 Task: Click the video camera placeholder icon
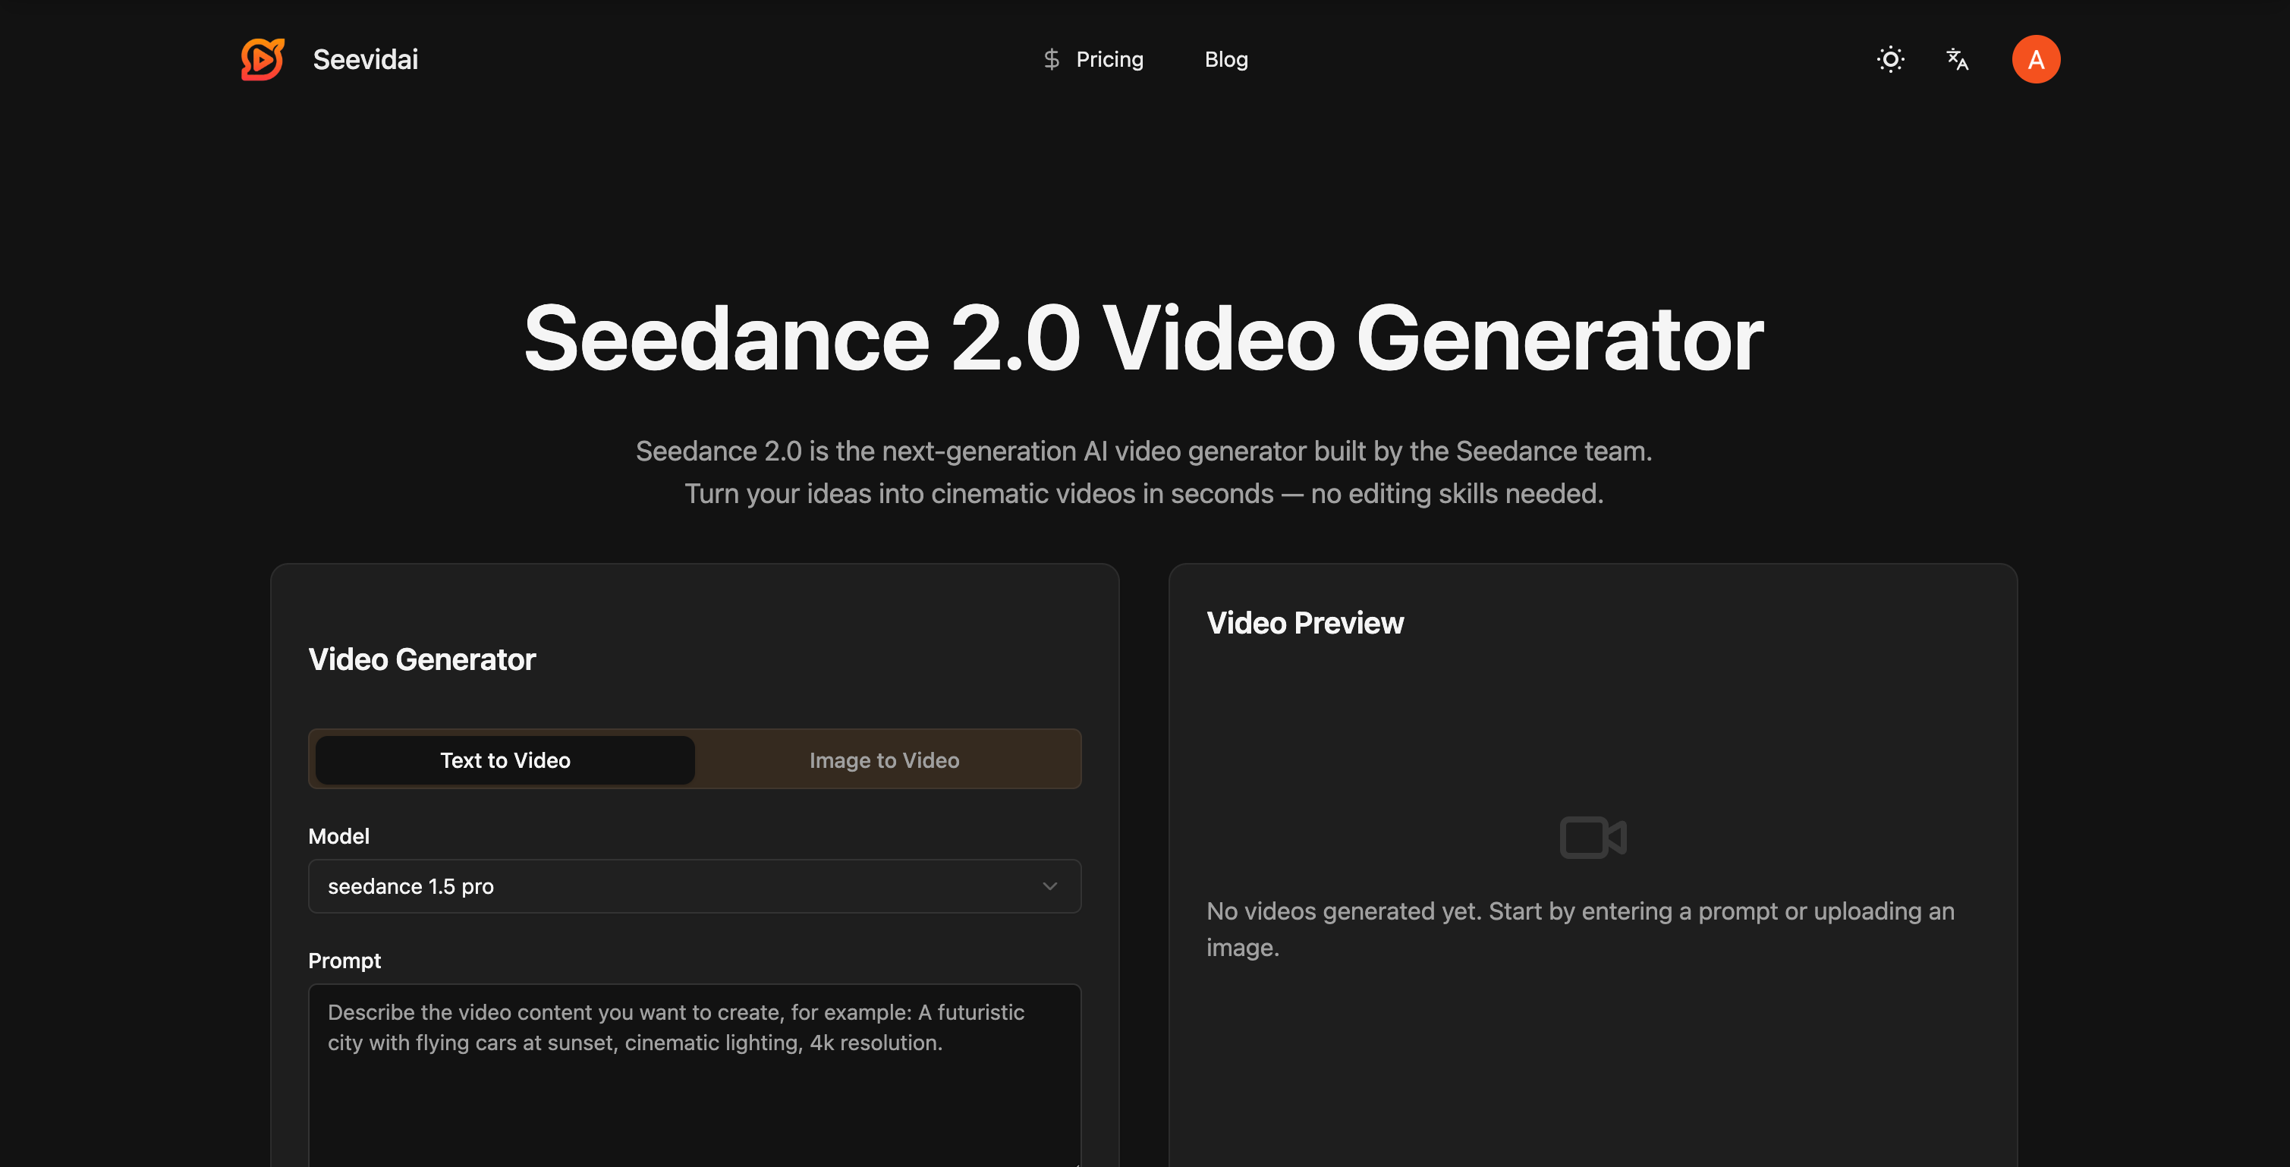(x=1592, y=836)
